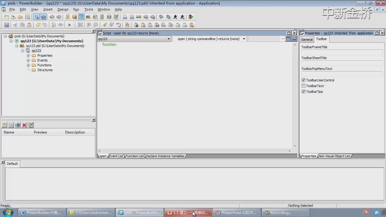Expand the Events folder in tree
The width and height of the screenshot is (386, 217).
point(28,60)
